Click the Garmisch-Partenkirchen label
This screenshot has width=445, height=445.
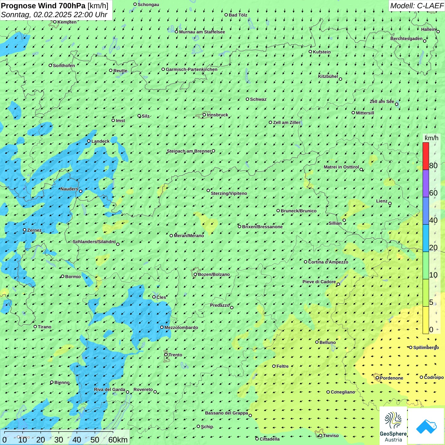point(192,69)
